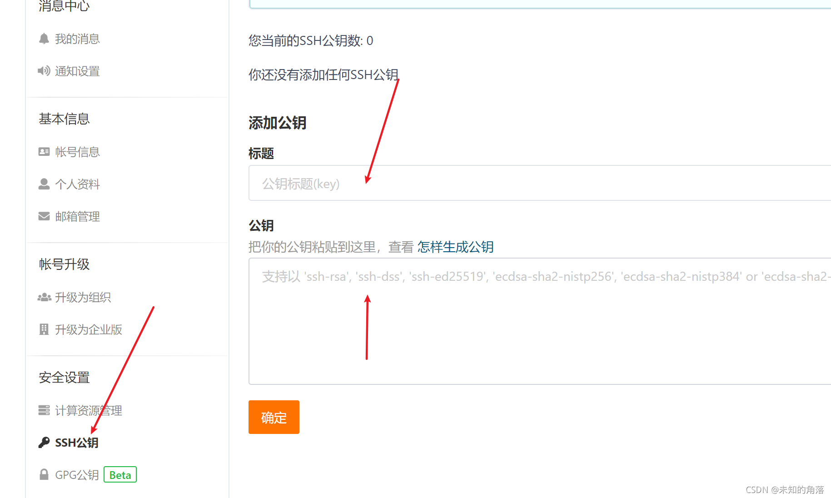This screenshot has width=831, height=498.
Task: Click the server icon beside 计算资源管理
Action: point(44,410)
